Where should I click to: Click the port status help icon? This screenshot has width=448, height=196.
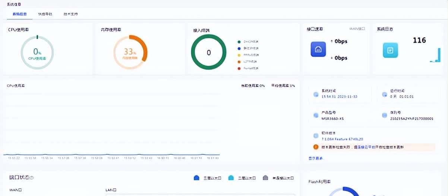(x=32, y=178)
